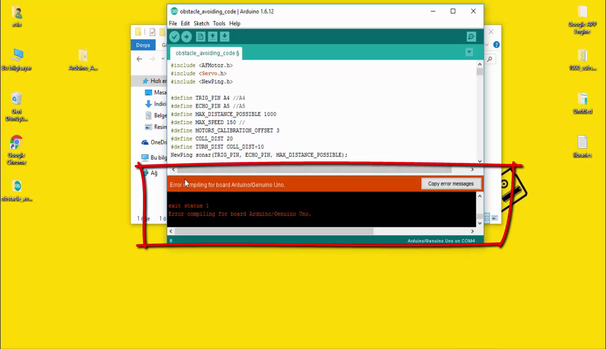Select the libraries desktop file

pyautogui.click(x=582, y=147)
